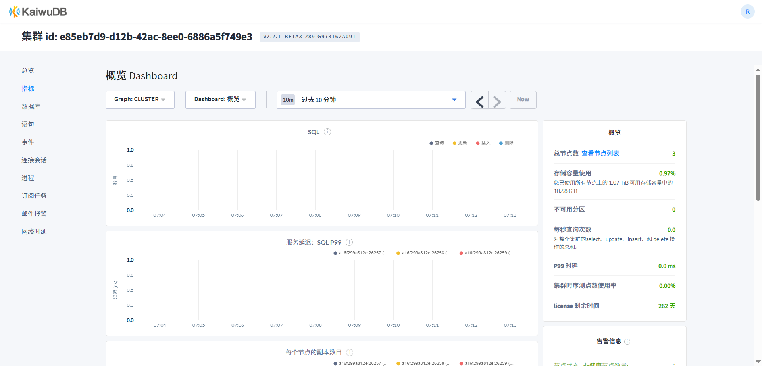Viewport: 762px width, 366px height.
Task: Open 数据库 in the left sidebar
Action: tap(31, 106)
